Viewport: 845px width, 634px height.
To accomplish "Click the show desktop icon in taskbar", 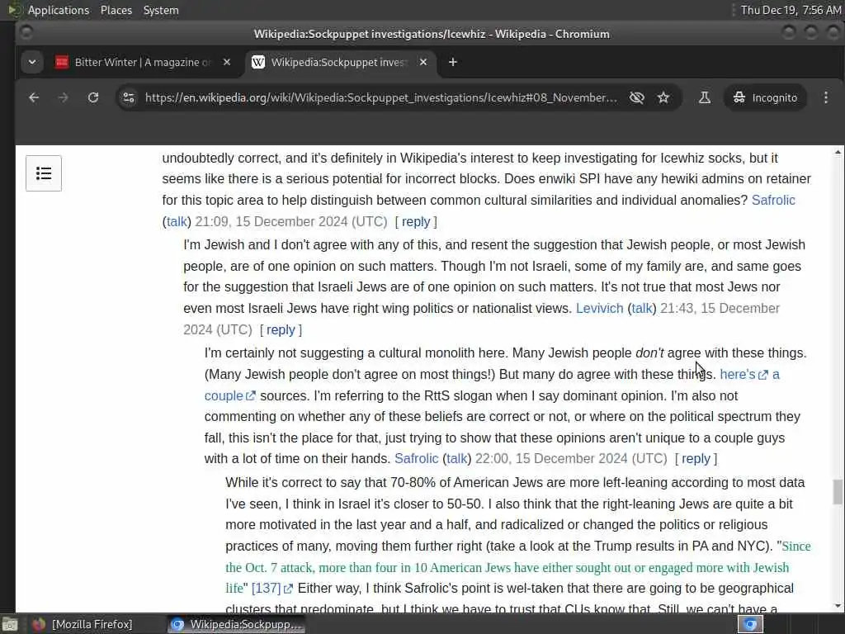I will (9, 624).
